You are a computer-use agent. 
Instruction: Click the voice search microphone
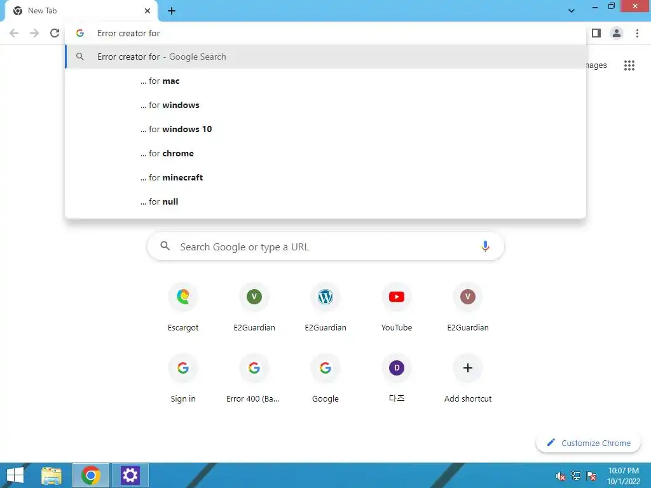click(x=485, y=247)
